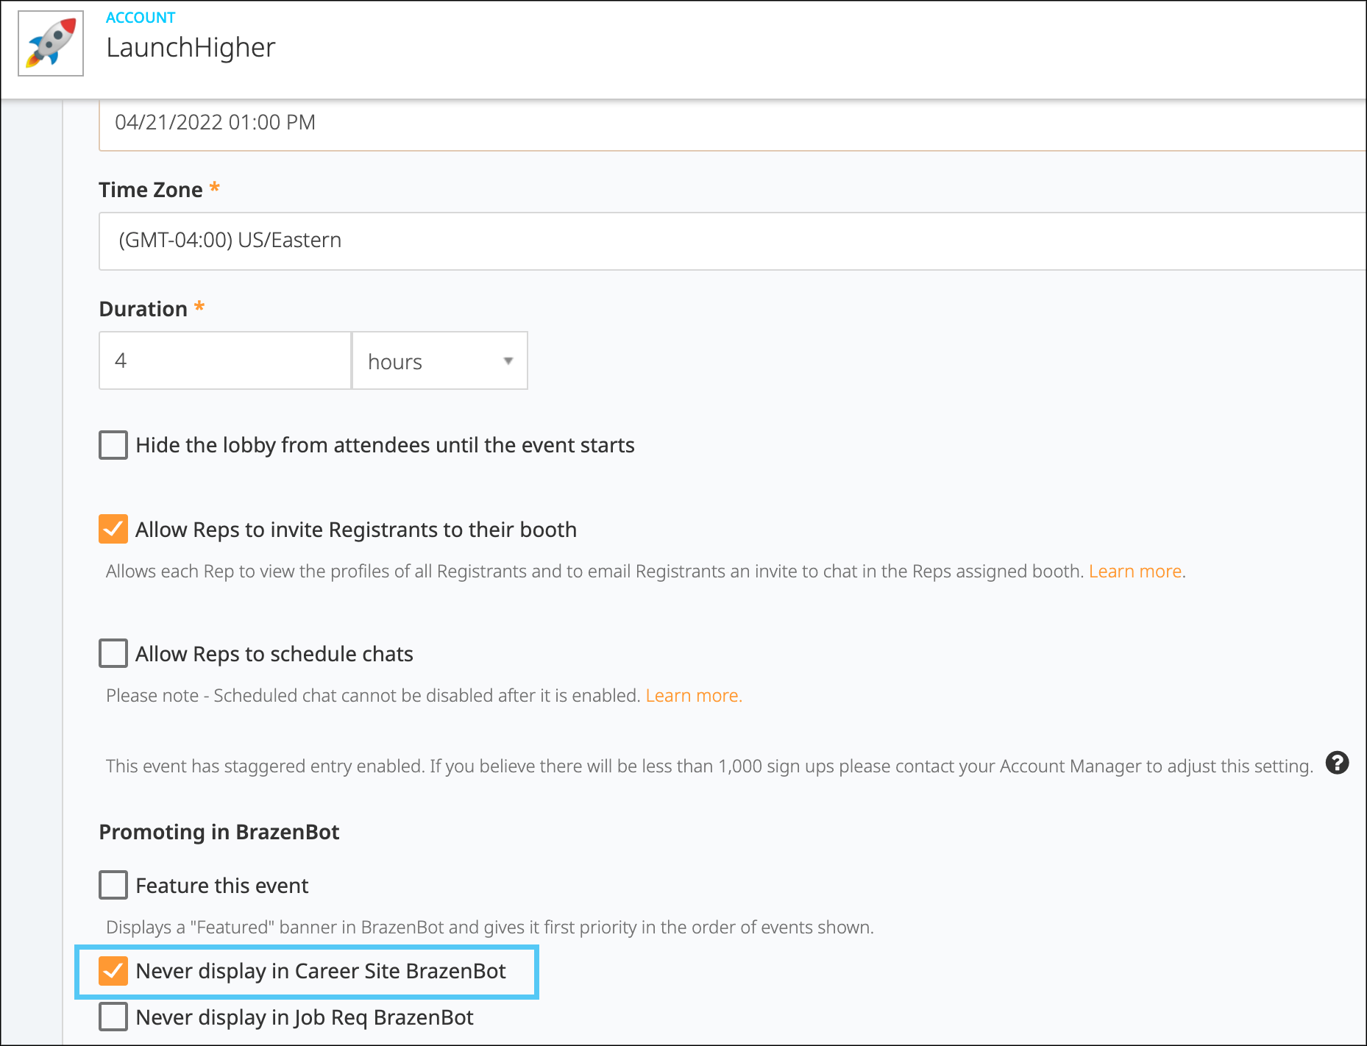The image size is (1367, 1046).
Task: Open the Time Zone US/Eastern selector
Action: (733, 241)
